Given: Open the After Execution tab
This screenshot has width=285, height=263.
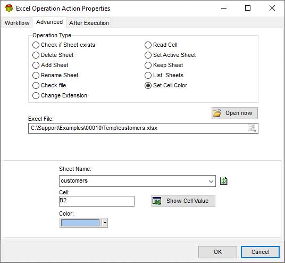Looking at the screenshot, I should (x=89, y=23).
